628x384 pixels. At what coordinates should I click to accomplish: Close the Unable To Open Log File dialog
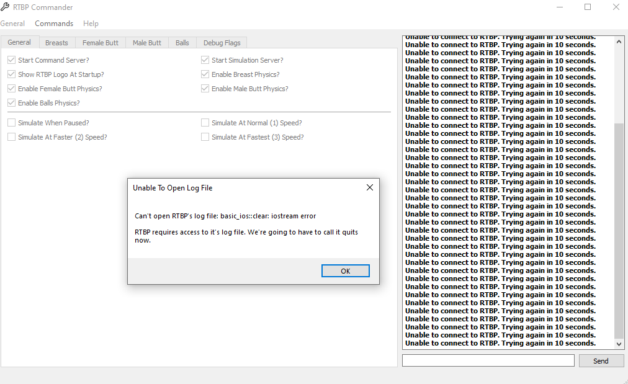pos(369,187)
